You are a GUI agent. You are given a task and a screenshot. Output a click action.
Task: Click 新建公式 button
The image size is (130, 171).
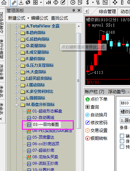tap(17, 18)
